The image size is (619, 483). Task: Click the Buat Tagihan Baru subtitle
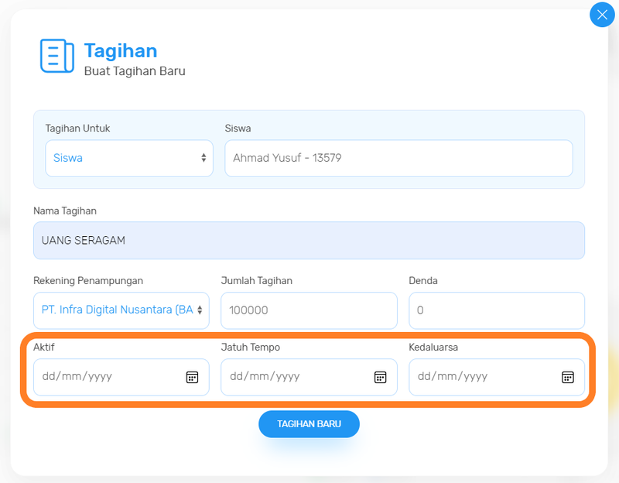(135, 71)
